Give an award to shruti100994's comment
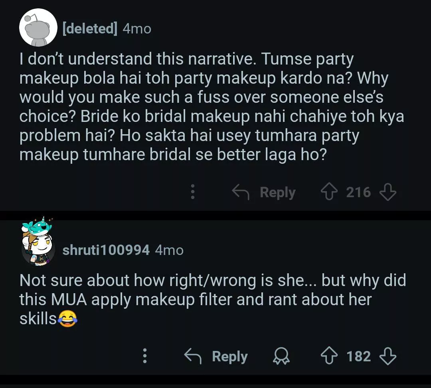The width and height of the screenshot is (431, 388). (x=281, y=356)
